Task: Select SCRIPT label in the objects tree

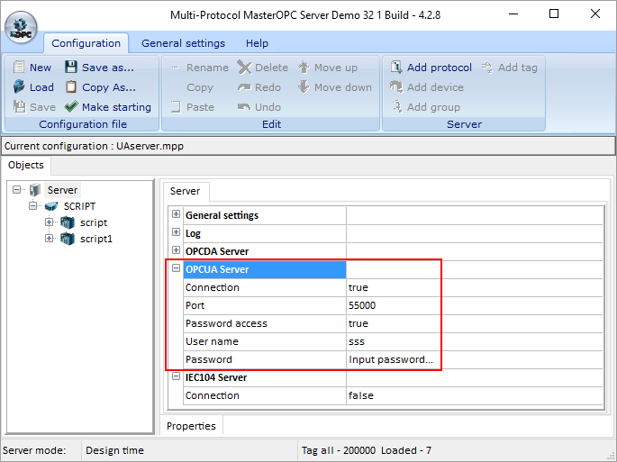Action: [x=79, y=206]
